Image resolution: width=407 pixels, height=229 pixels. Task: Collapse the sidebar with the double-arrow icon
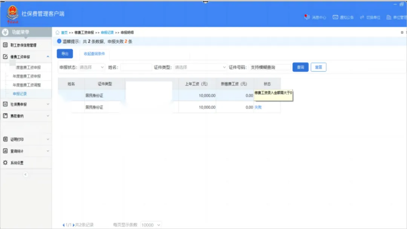pos(26,174)
